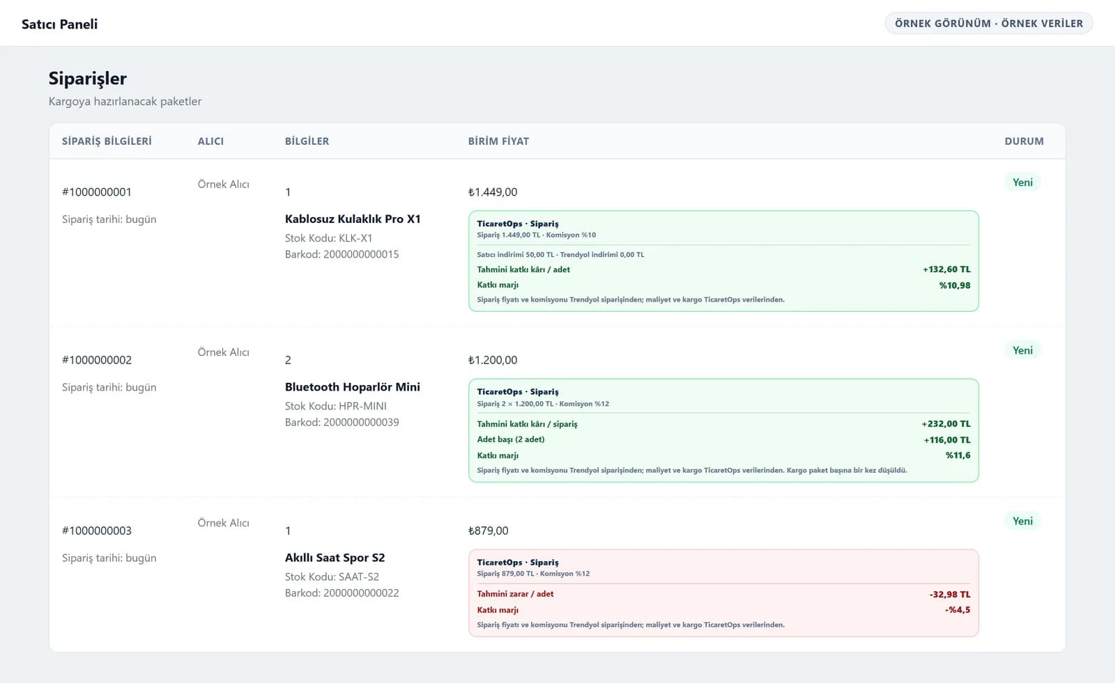Click the Yeni status badge for order #1000000001
This screenshot has width=1115, height=683.
pyautogui.click(x=1022, y=182)
